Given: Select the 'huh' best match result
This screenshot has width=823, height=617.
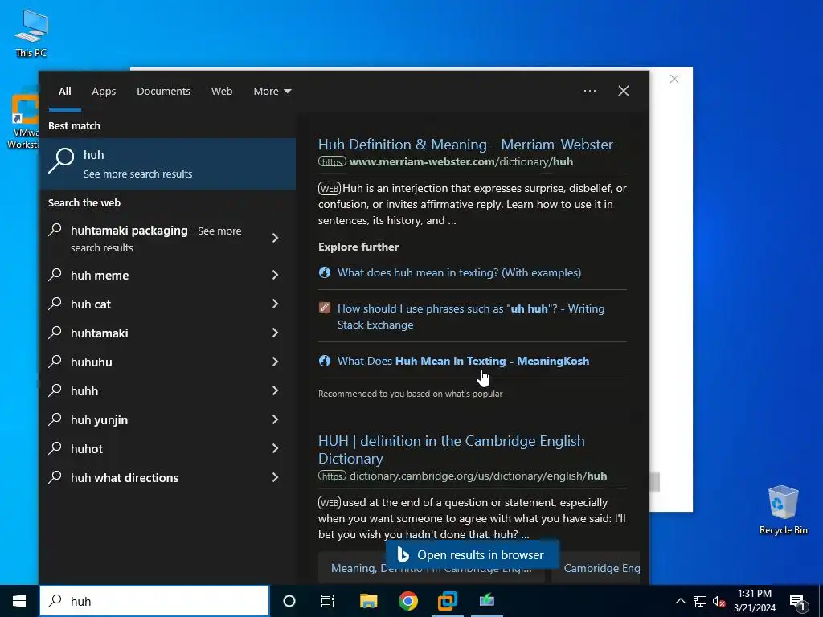Looking at the screenshot, I should pos(167,164).
